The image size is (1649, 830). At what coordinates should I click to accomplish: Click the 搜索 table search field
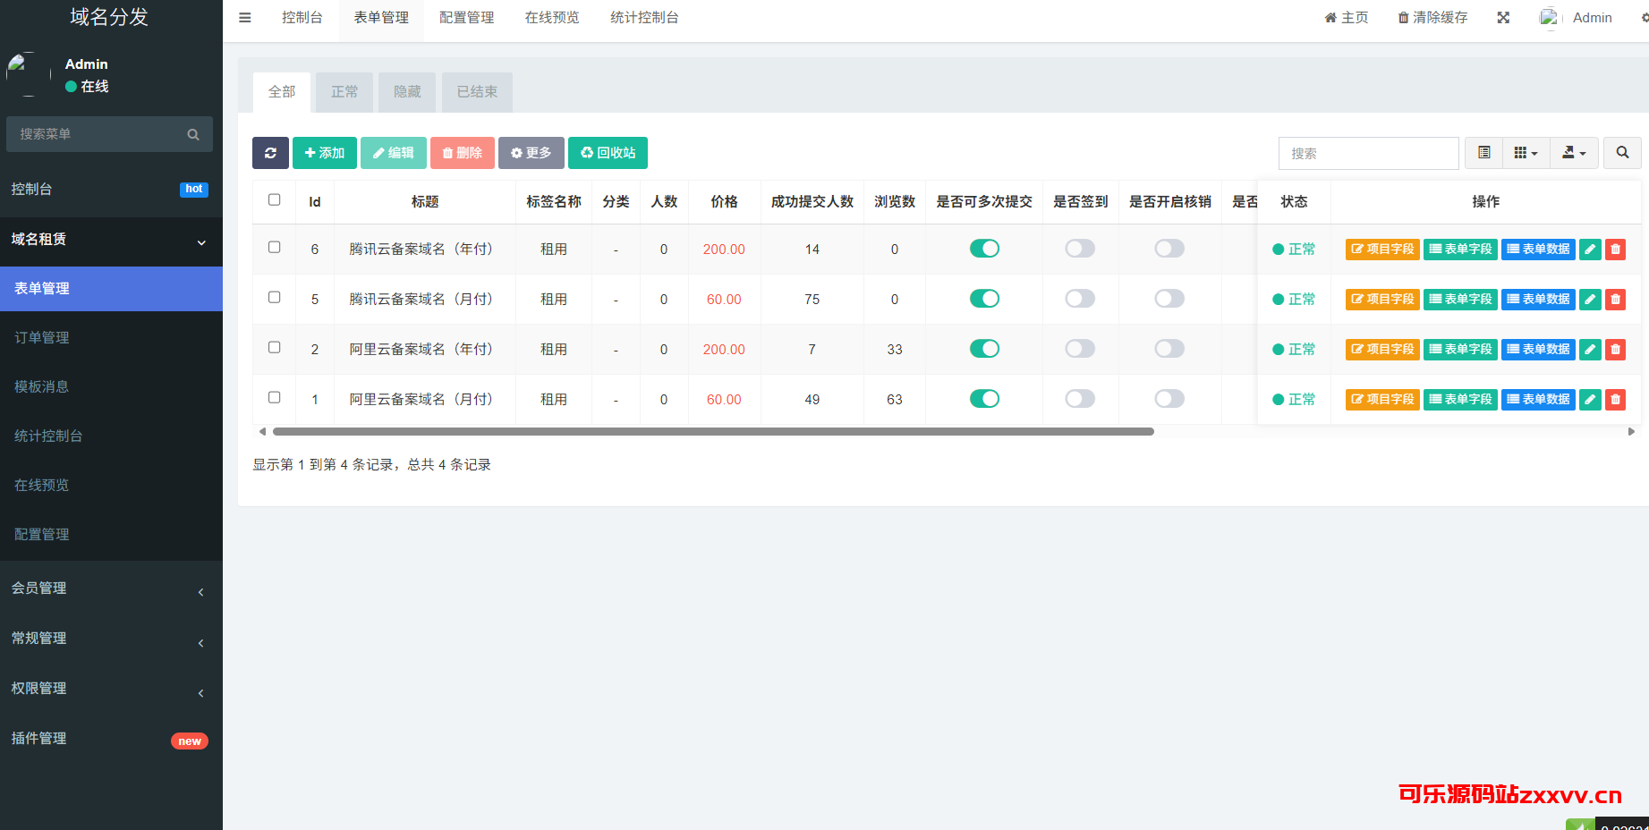(1369, 153)
